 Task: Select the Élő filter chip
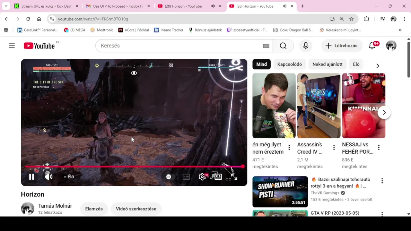click(x=356, y=64)
